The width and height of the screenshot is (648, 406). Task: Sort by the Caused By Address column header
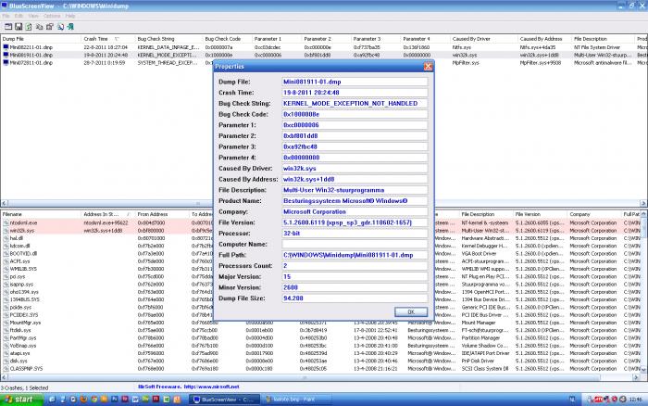(x=544, y=39)
